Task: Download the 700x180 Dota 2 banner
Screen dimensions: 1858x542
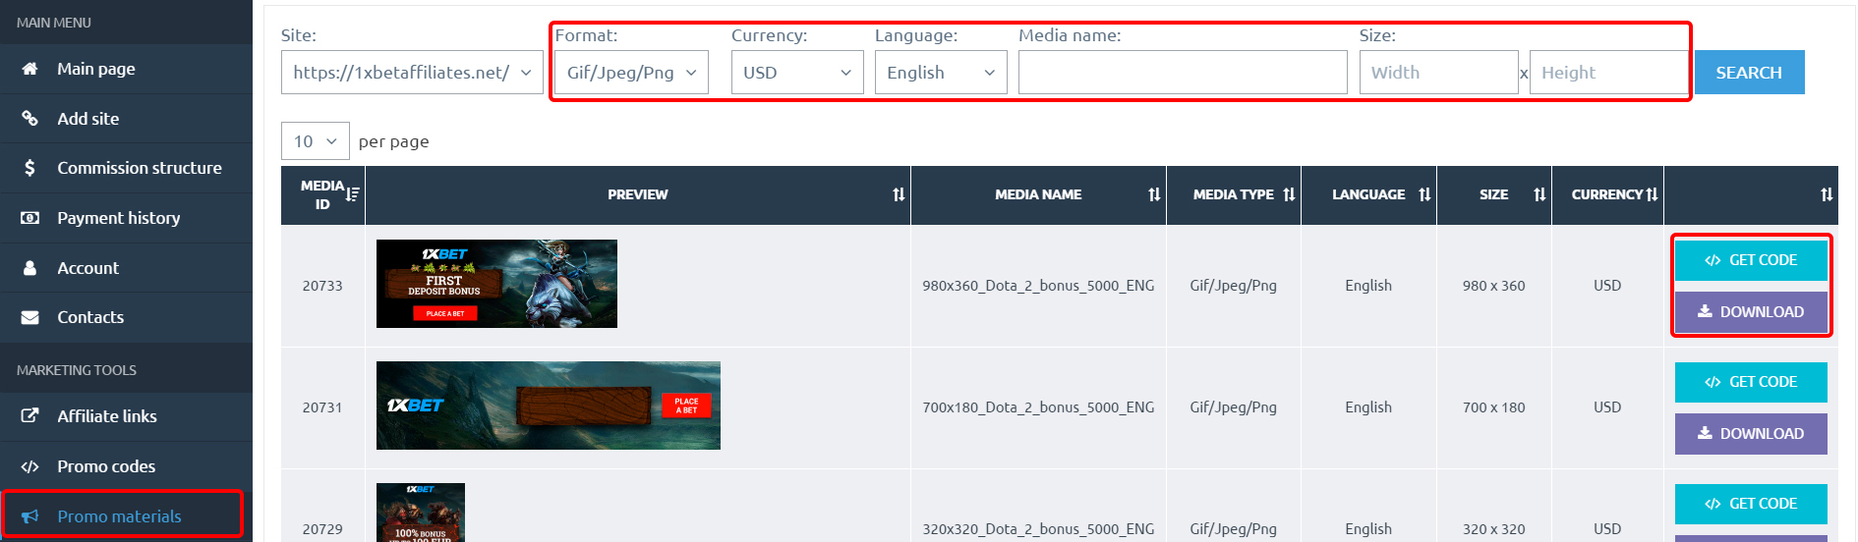Action: click(x=1751, y=434)
